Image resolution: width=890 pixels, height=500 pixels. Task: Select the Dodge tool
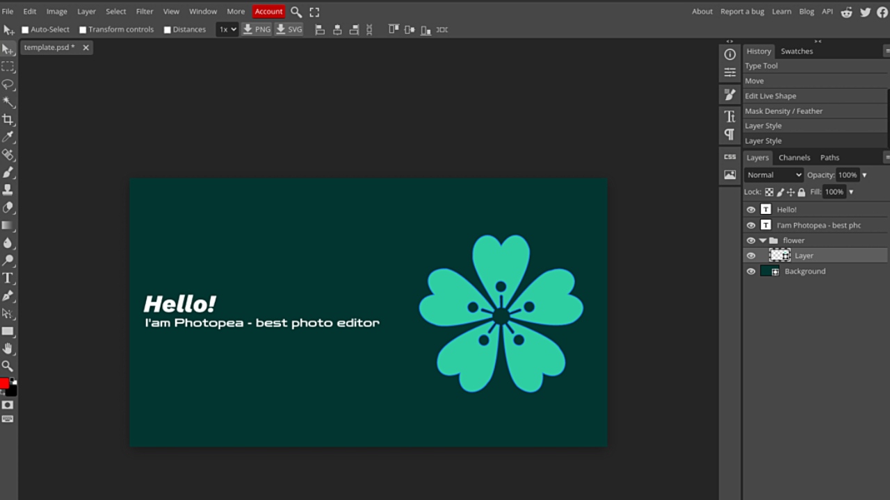coord(8,260)
